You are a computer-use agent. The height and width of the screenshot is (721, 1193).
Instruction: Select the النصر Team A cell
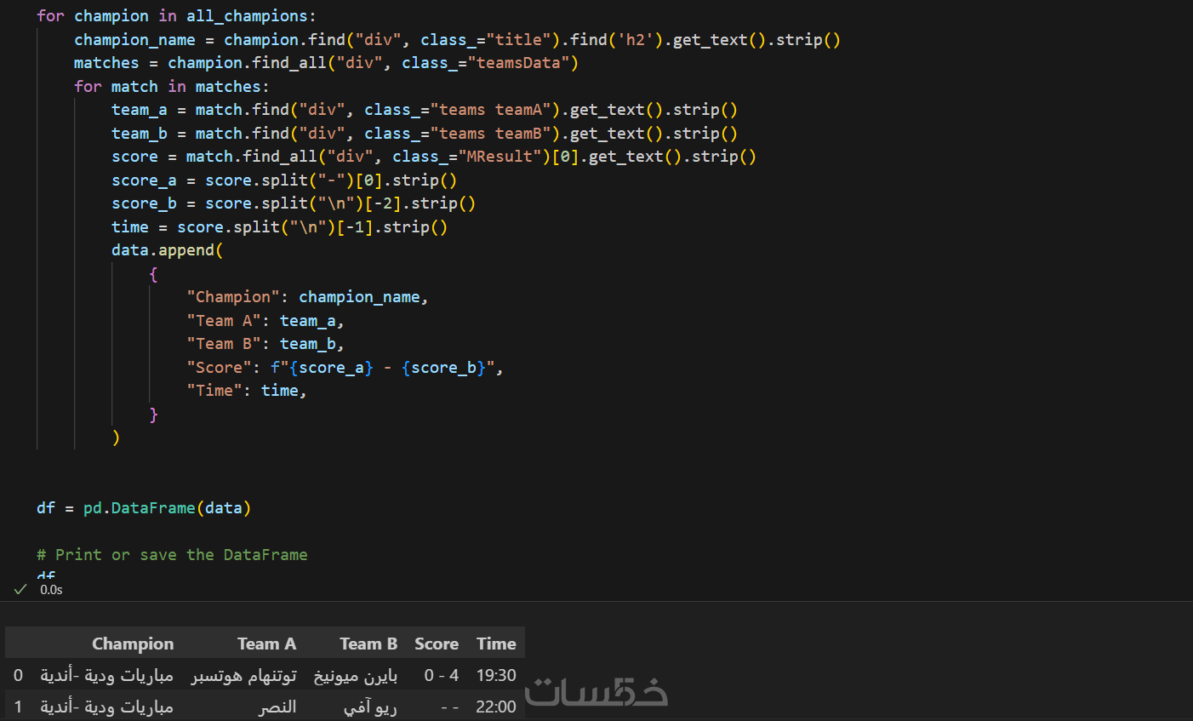point(277,707)
